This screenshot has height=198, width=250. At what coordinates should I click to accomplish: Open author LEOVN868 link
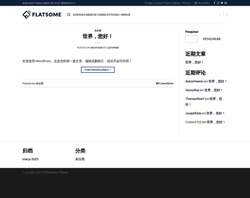click(113, 48)
